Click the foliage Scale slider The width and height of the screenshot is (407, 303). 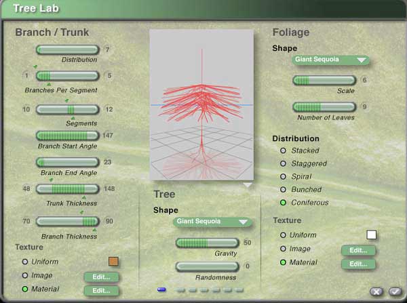(324, 80)
